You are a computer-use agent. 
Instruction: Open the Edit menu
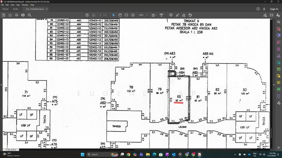(7, 5)
